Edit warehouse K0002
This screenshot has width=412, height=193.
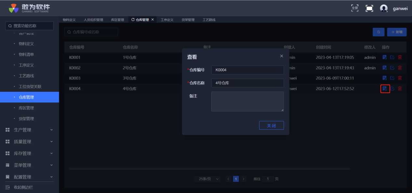pyautogui.click(x=392, y=68)
